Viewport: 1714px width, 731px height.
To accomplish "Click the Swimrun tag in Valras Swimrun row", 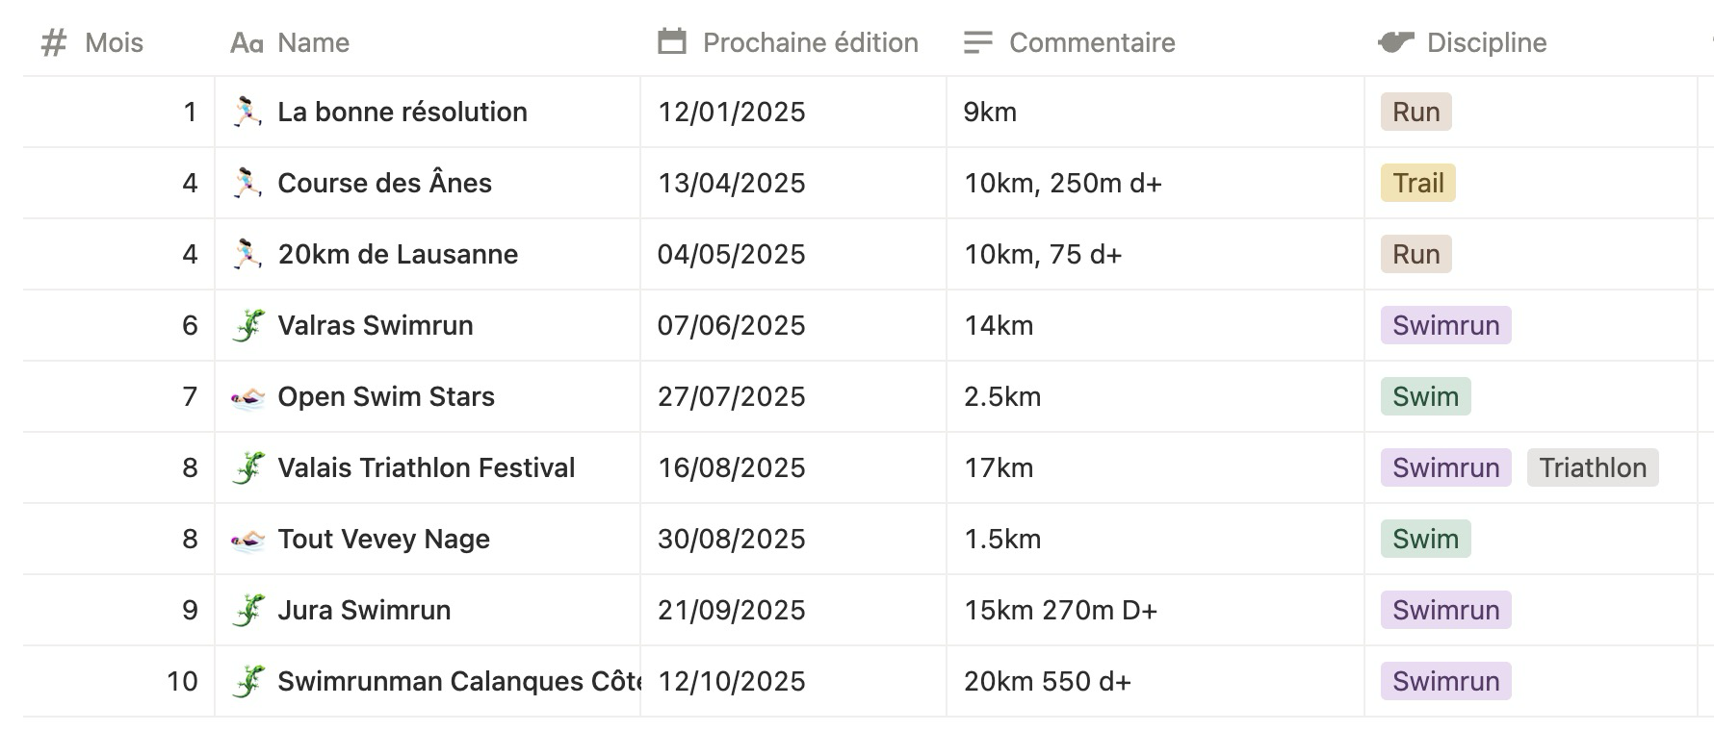I will [x=1445, y=326].
